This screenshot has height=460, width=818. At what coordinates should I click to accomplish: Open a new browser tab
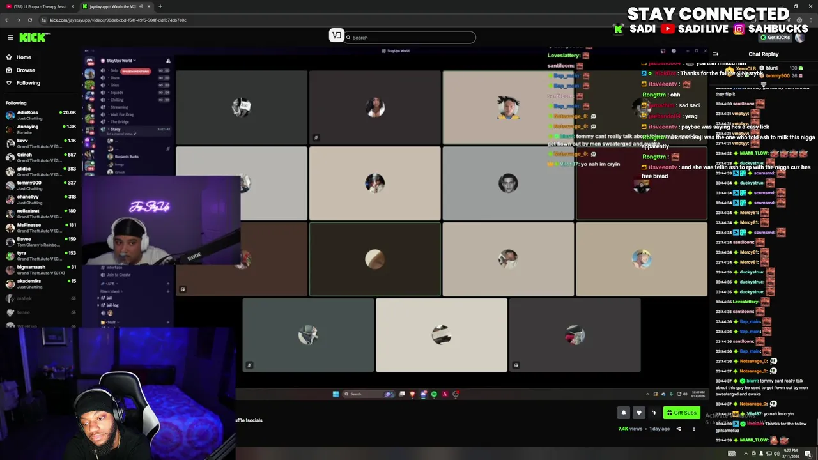160,6
